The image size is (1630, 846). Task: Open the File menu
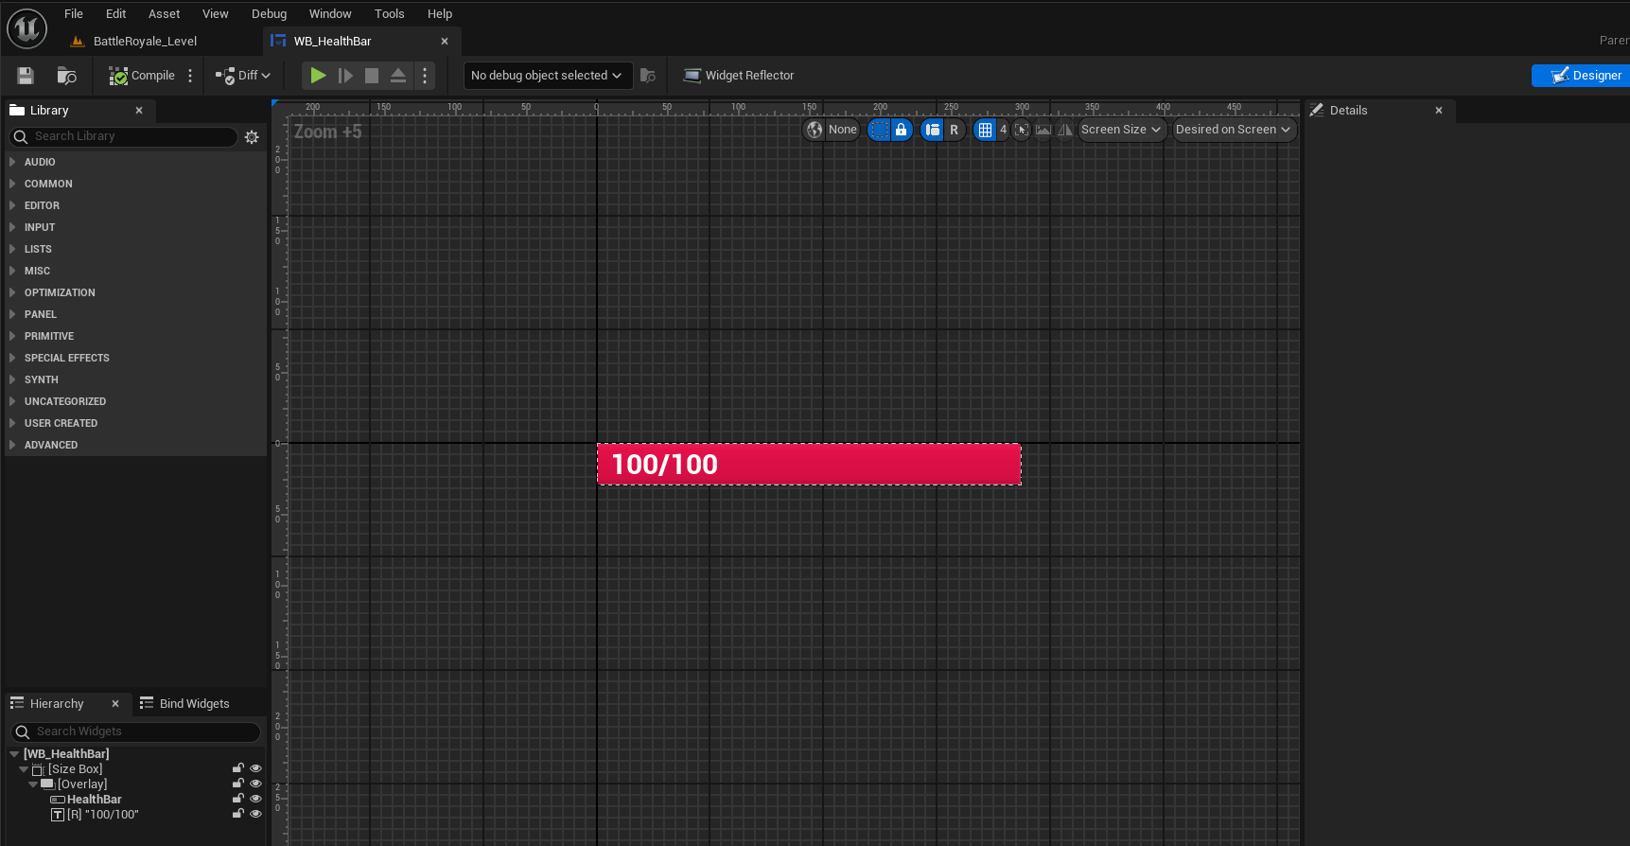[x=74, y=14]
